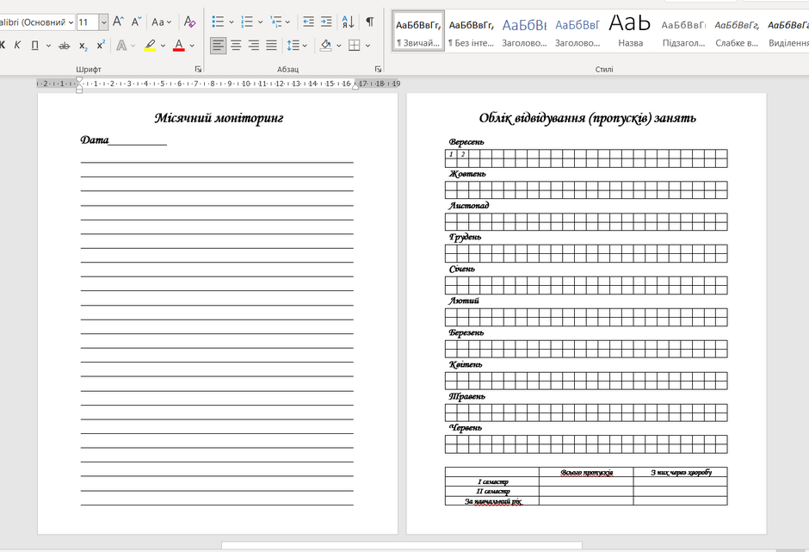Toggle superscript formatting

pyautogui.click(x=101, y=46)
